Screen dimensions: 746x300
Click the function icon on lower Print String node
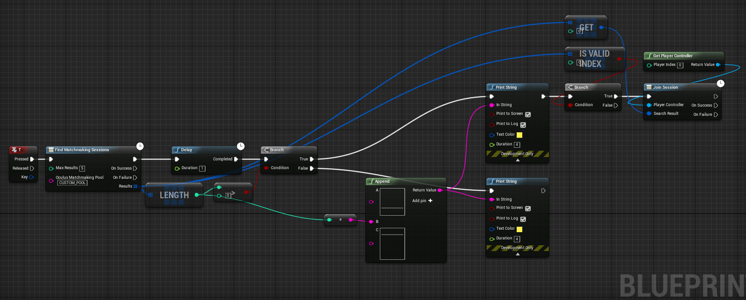click(x=492, y=181)
